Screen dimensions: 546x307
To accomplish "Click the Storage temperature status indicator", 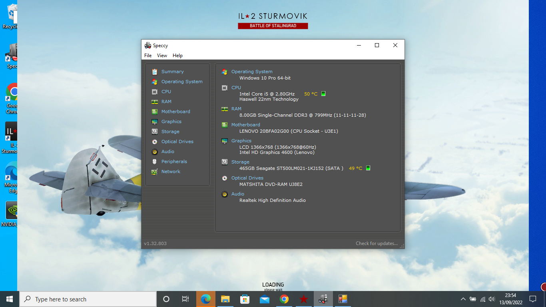I will coord(368,168).
